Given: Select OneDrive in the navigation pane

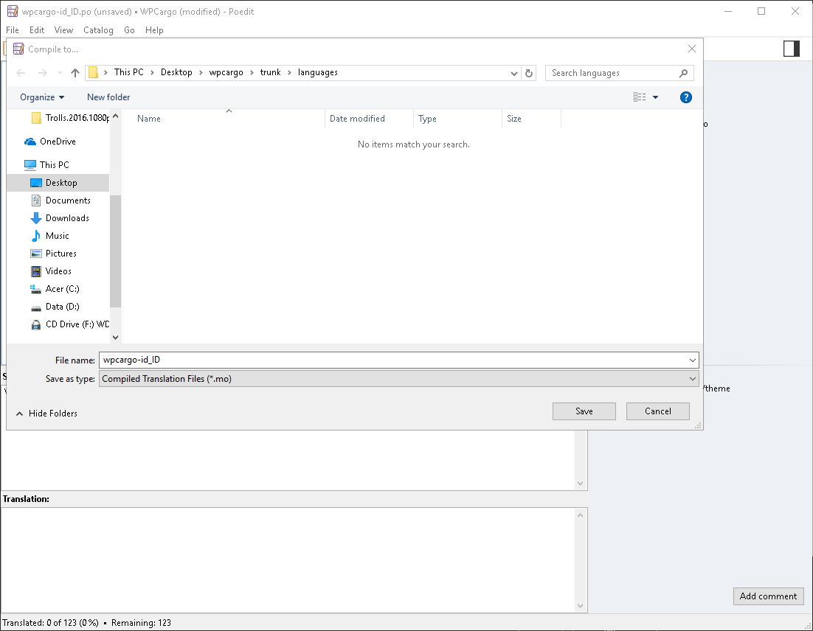Looking at the screenshot, I should pos(58,142).
